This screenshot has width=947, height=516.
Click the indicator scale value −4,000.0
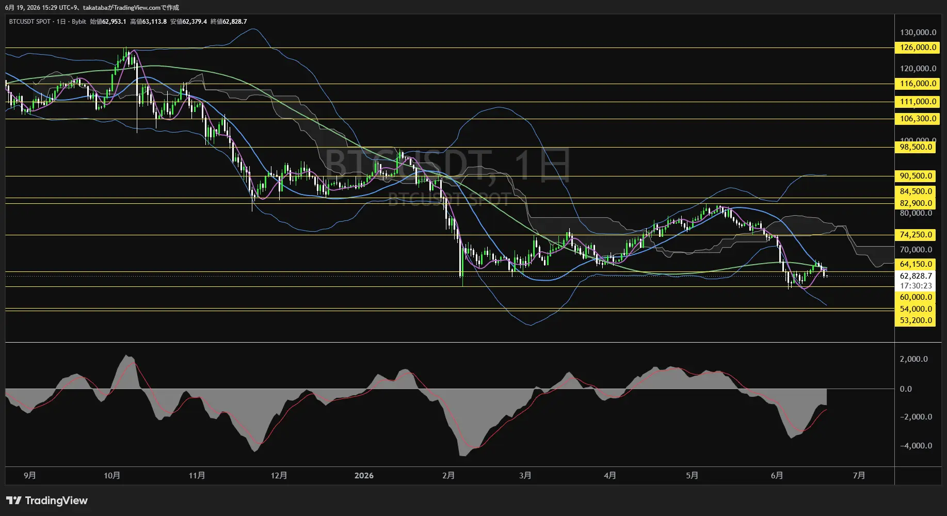(x=916, y=446)
